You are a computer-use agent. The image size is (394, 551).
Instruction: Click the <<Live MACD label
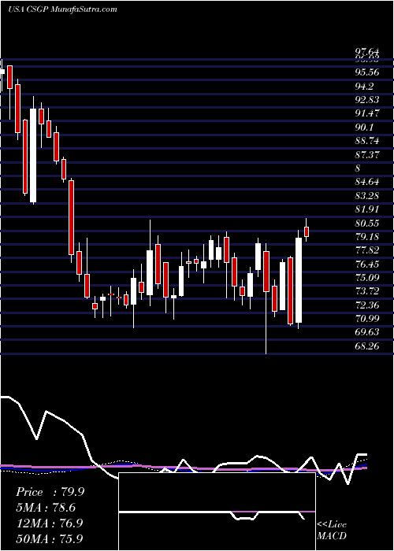click(332, 531)
